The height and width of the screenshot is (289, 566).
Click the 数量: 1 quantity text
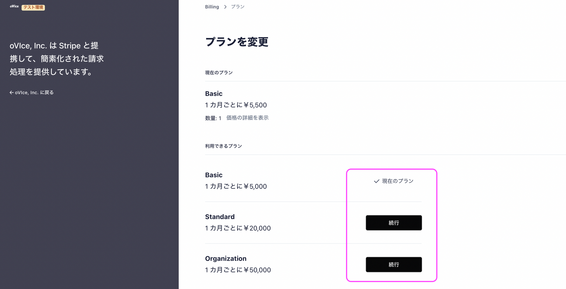[x=213, y=118]
